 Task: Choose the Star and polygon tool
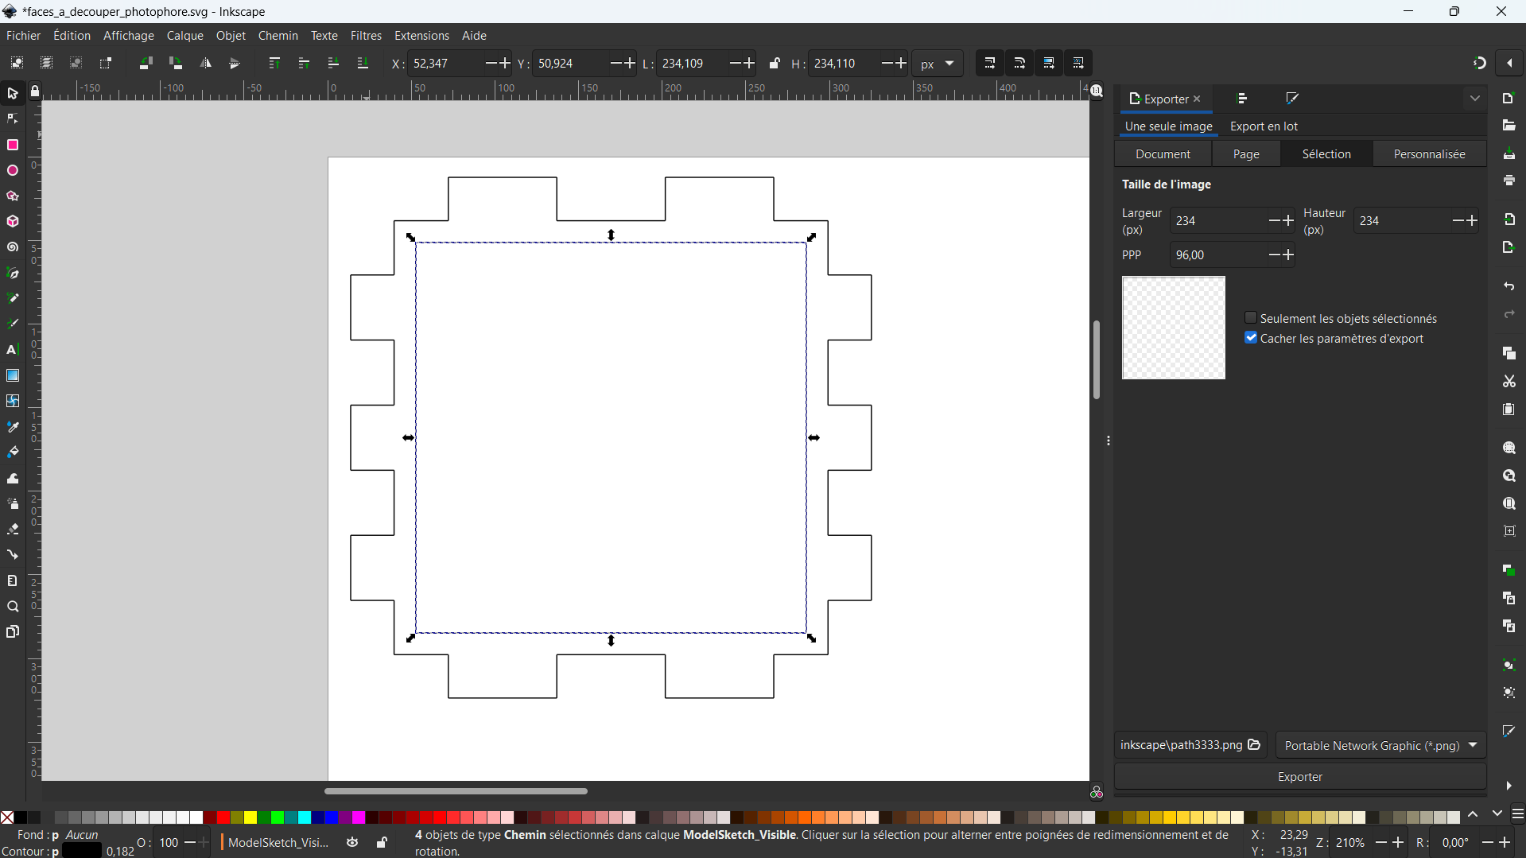coord(13,196)
